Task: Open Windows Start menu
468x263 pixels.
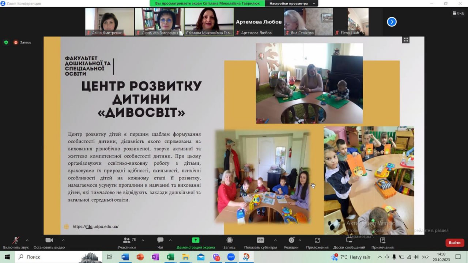Action: click(x=7, y=257)
